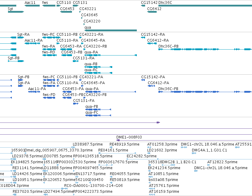Viewport: 252px width, 196px height.
Task: Click the qua-PA protein label
Action: [x=92, y=89]
